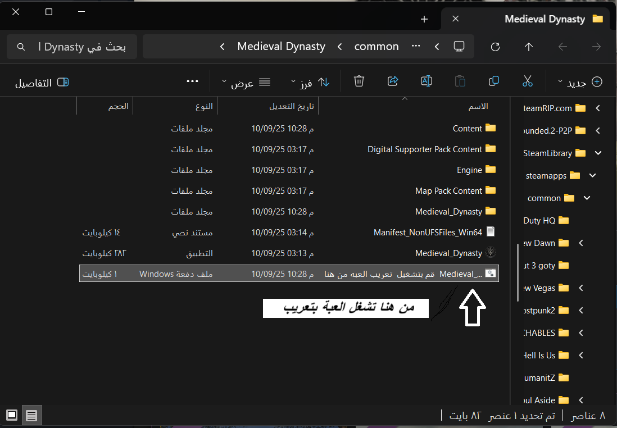Click the "٢٨٢ كيلوبايت" size cell

(105, 253)
